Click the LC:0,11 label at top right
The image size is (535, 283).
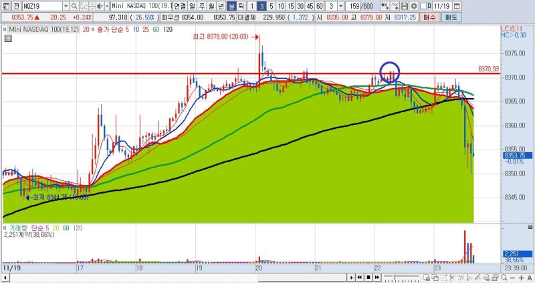(512, 29)
